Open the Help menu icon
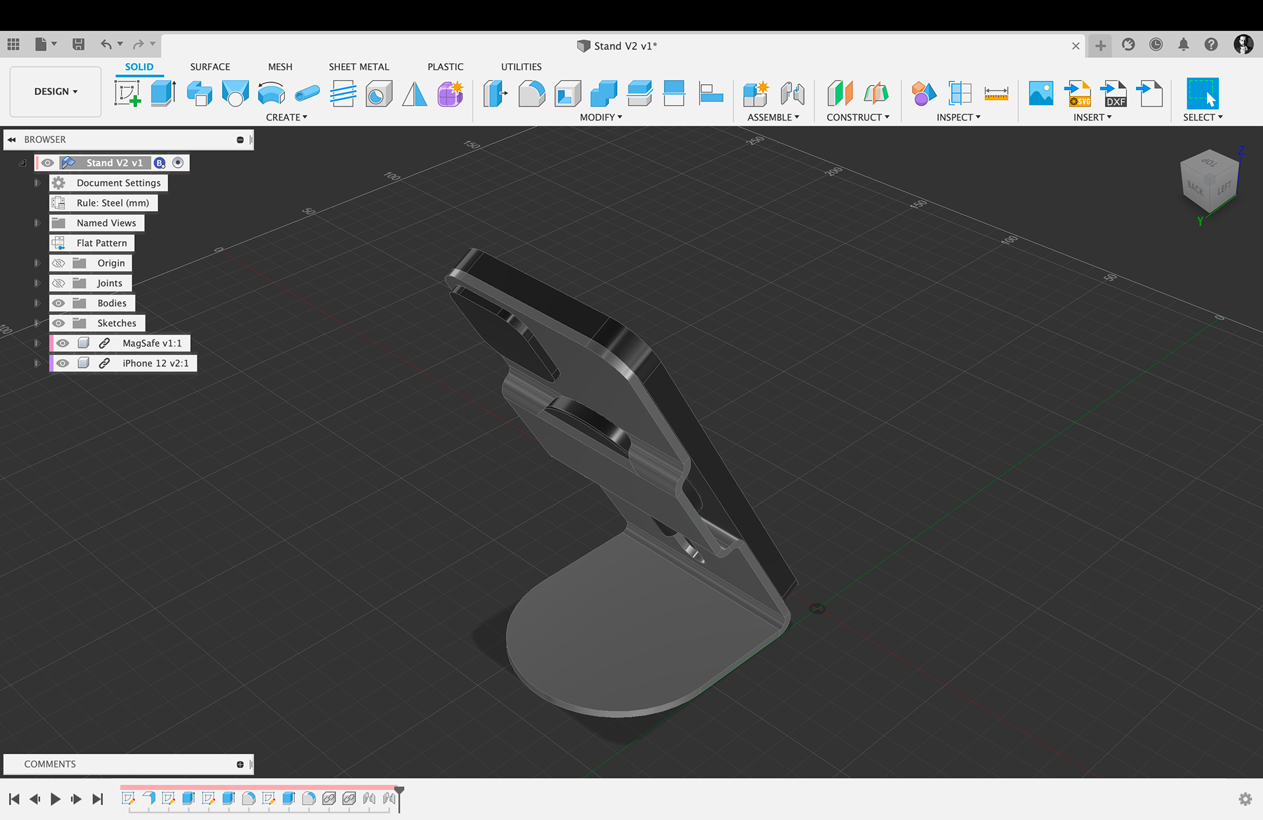 coord(1211,44)
